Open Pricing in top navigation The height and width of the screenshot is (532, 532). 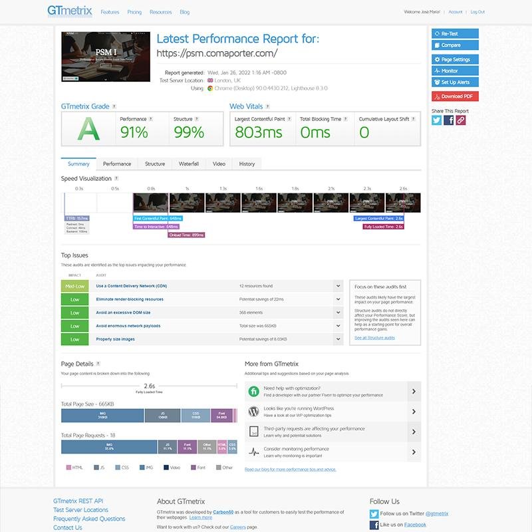(134, 12)
